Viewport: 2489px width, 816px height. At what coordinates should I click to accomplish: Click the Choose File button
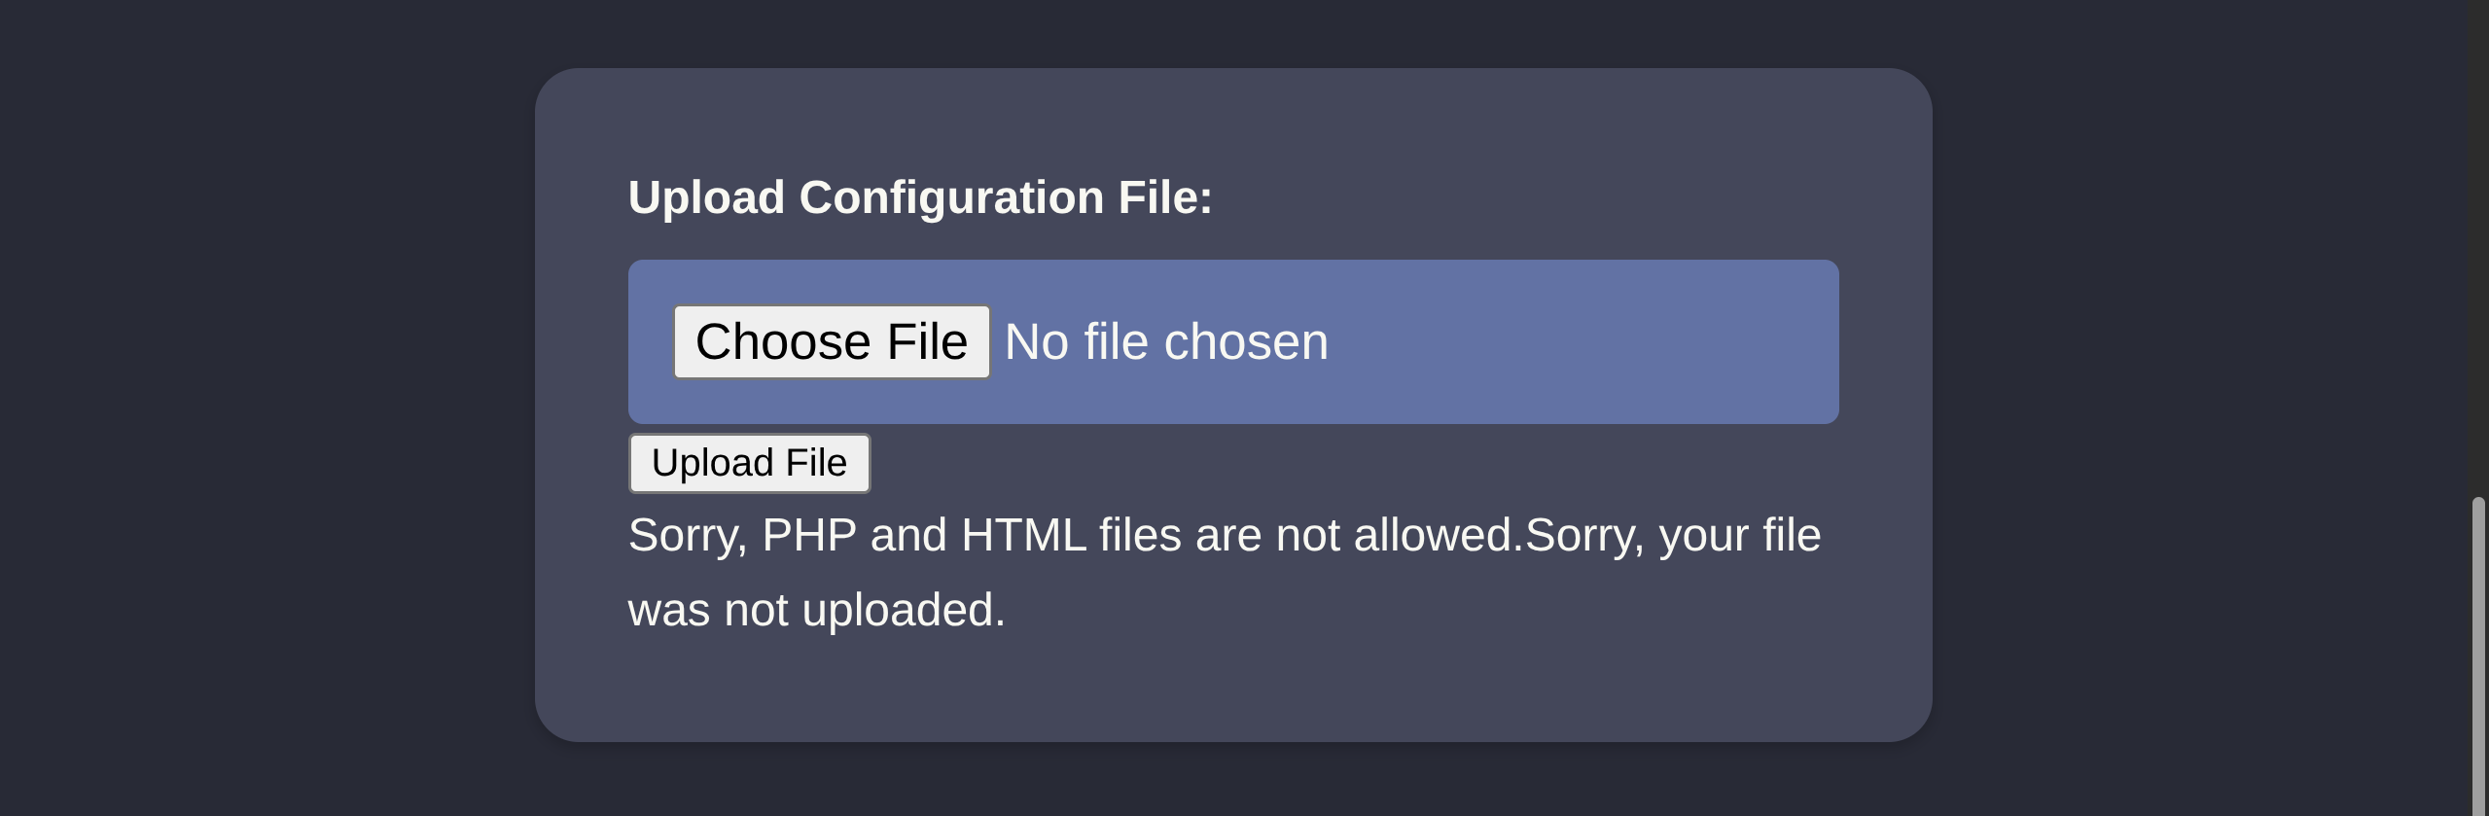pyautogui.click(x=832, y=342)
